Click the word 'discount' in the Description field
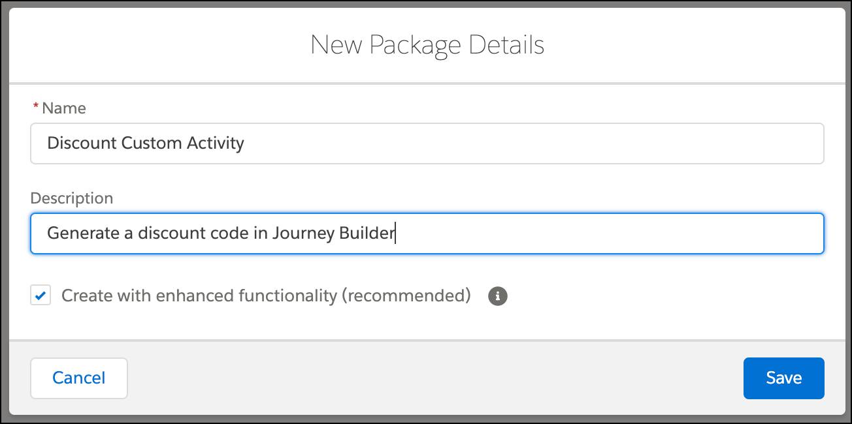This screenshot has width=852, height=424. [171, 233]
